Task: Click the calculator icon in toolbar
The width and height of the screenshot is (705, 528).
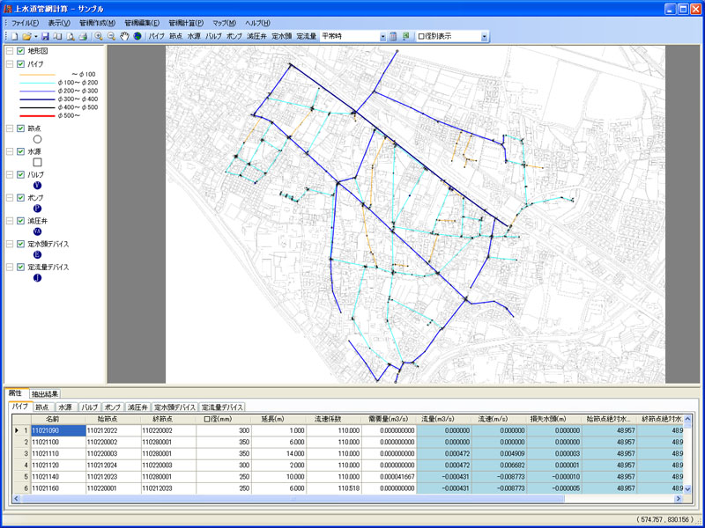Action: click(394, 37)
